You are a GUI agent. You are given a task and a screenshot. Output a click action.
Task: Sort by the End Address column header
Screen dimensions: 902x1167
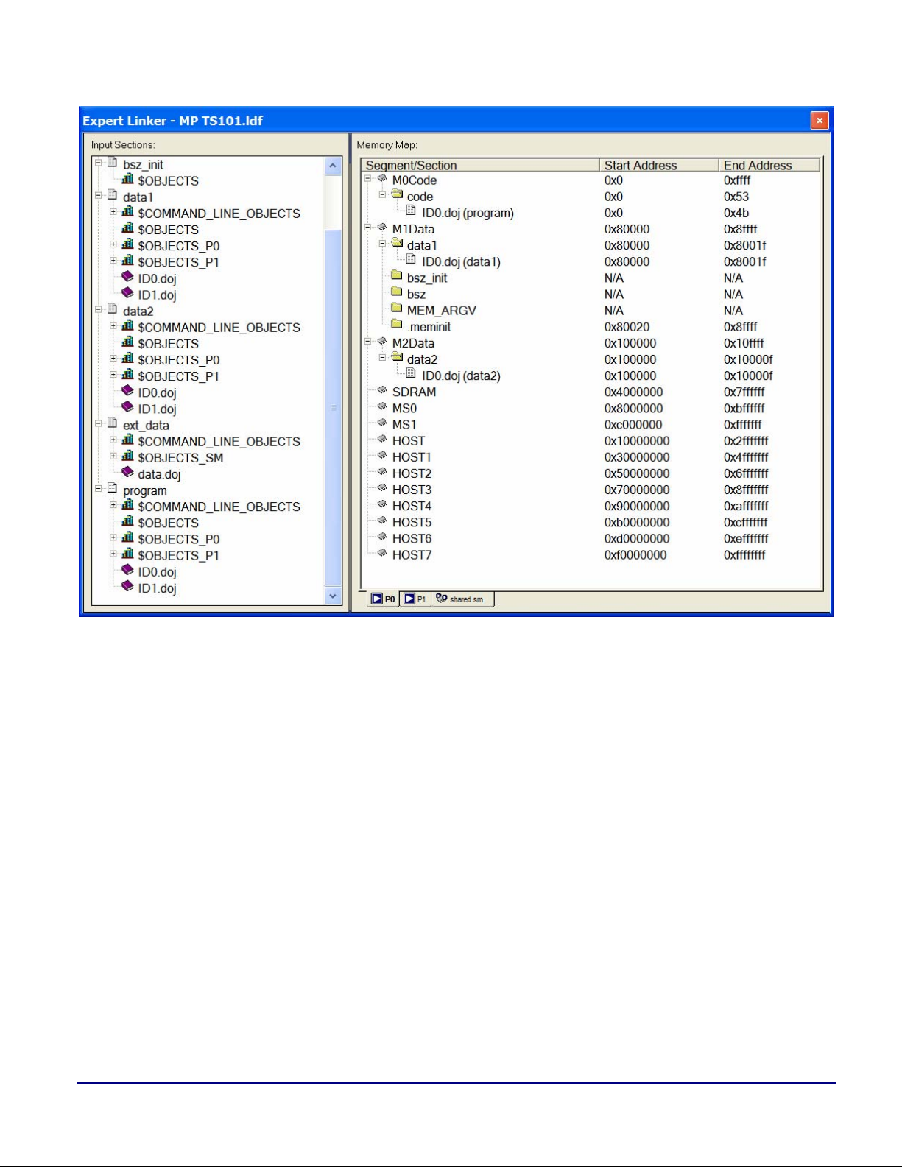[x=769, y=165]
